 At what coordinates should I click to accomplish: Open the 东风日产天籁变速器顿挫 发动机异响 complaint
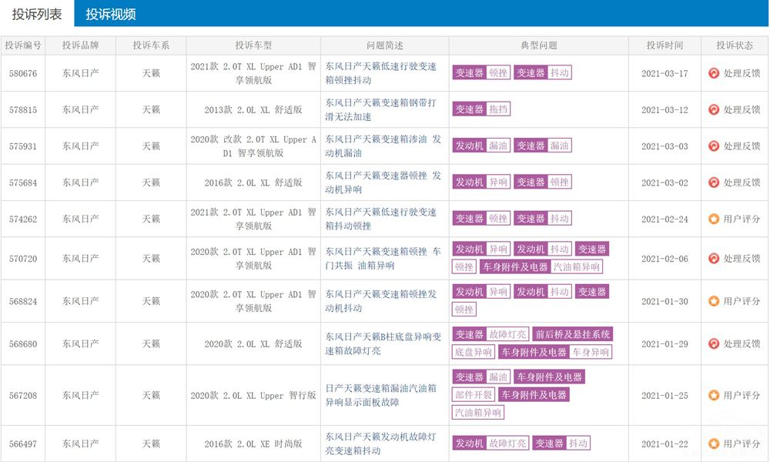coord(383,182)
